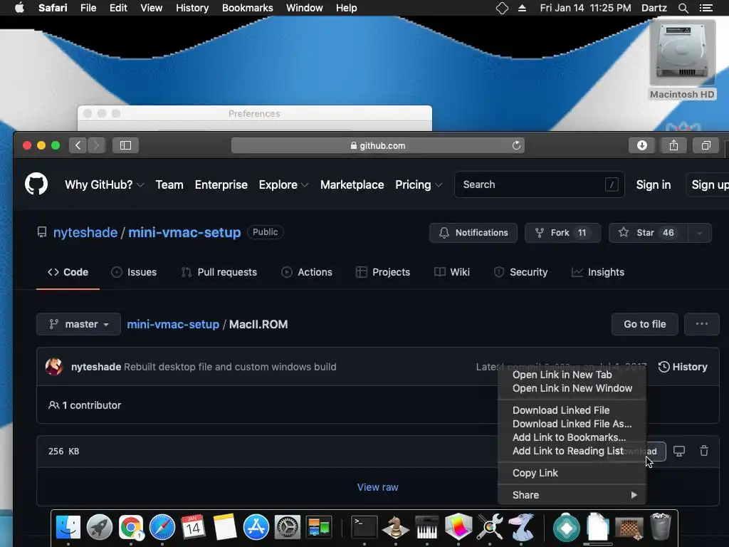
Task: Toggle the Safari sidebar button
Action: click(x=125, y=145)
